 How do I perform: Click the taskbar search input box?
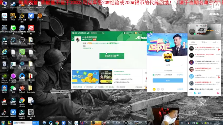coord(23,123)
